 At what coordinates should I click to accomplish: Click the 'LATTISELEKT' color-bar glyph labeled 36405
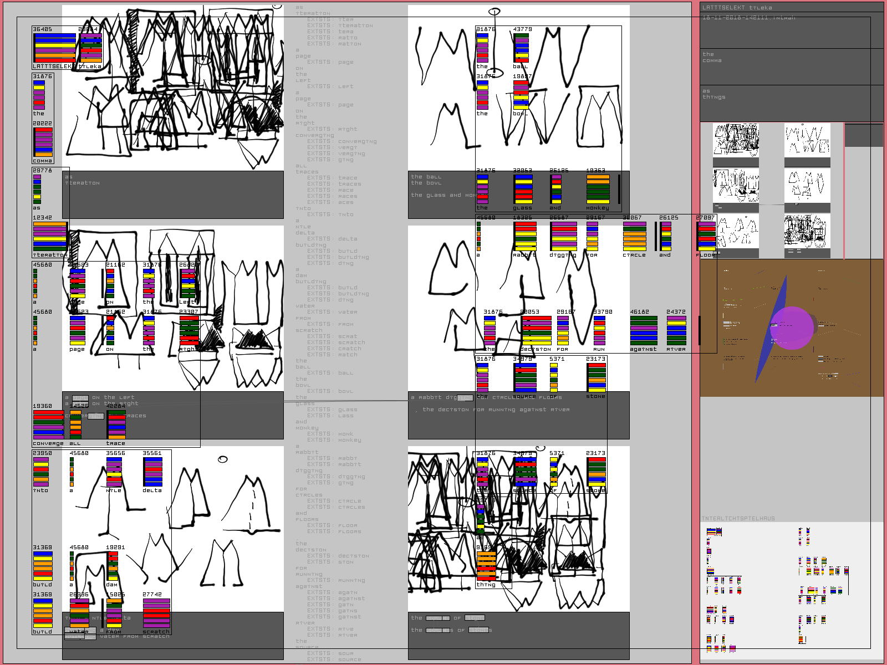point(54,48)
